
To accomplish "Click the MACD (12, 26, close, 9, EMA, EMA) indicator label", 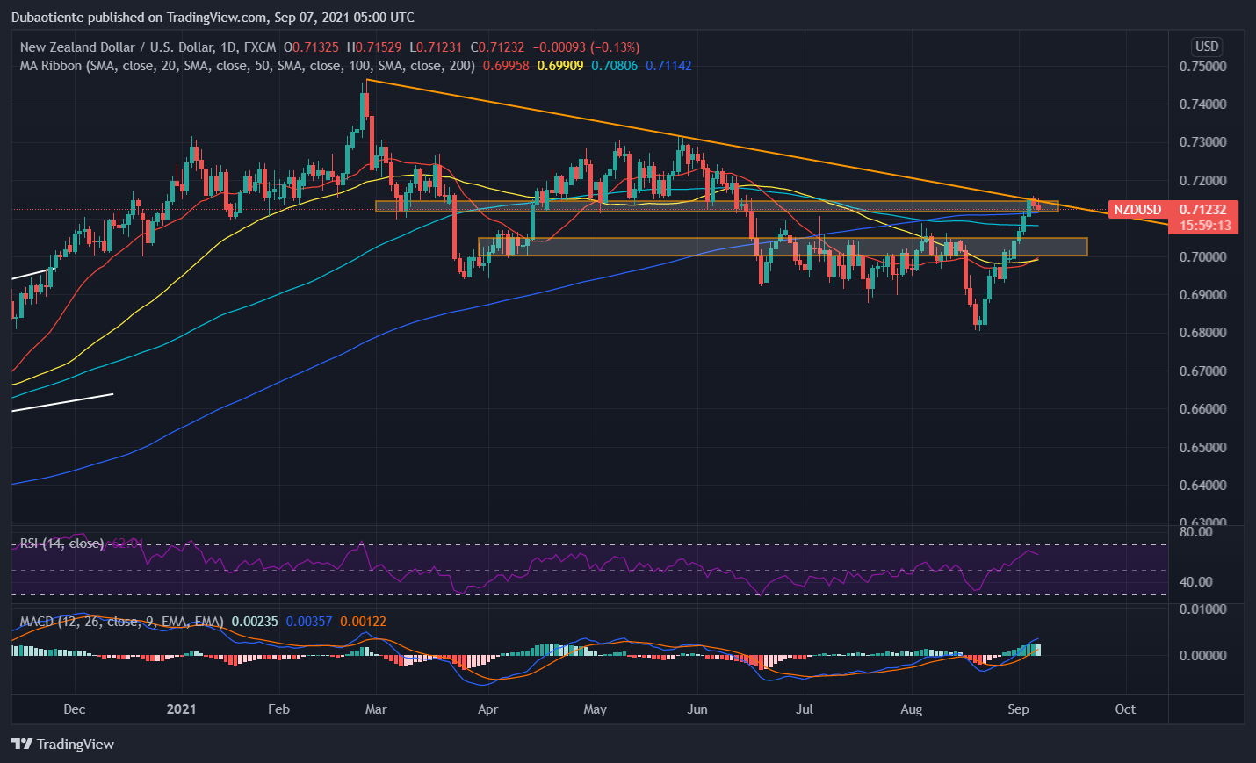I will 121,622.
